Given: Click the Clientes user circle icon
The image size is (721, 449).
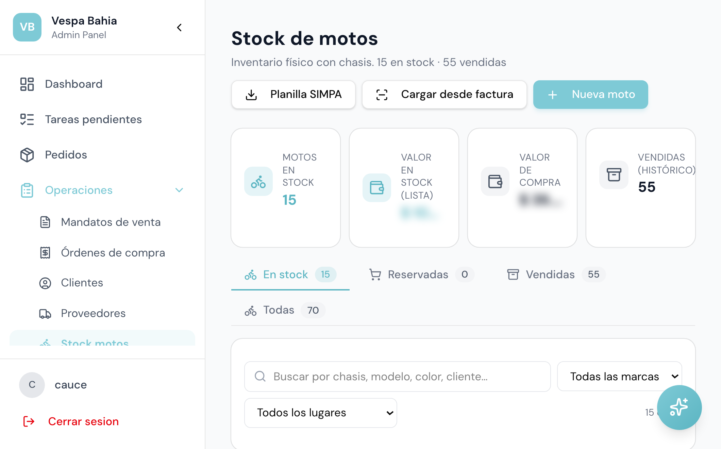Looking at the screenshot, I should (45, 283).
